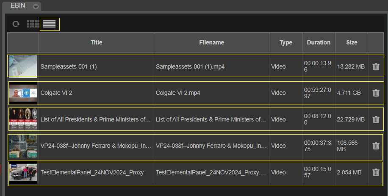Screen dimensions: 388x196
Task: Open the Sampleassets-001 (1) thumbnail
Action: coord(23,66)
